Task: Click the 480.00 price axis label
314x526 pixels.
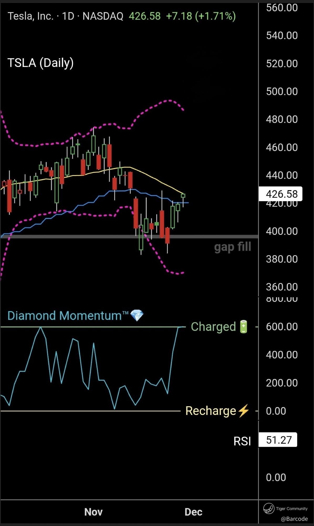Action: [282, 119]
